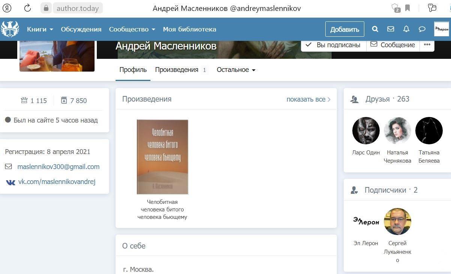Reload the page with browser refresh icon
This screenshot has height=274, width=451.
(x=27, y=8)
